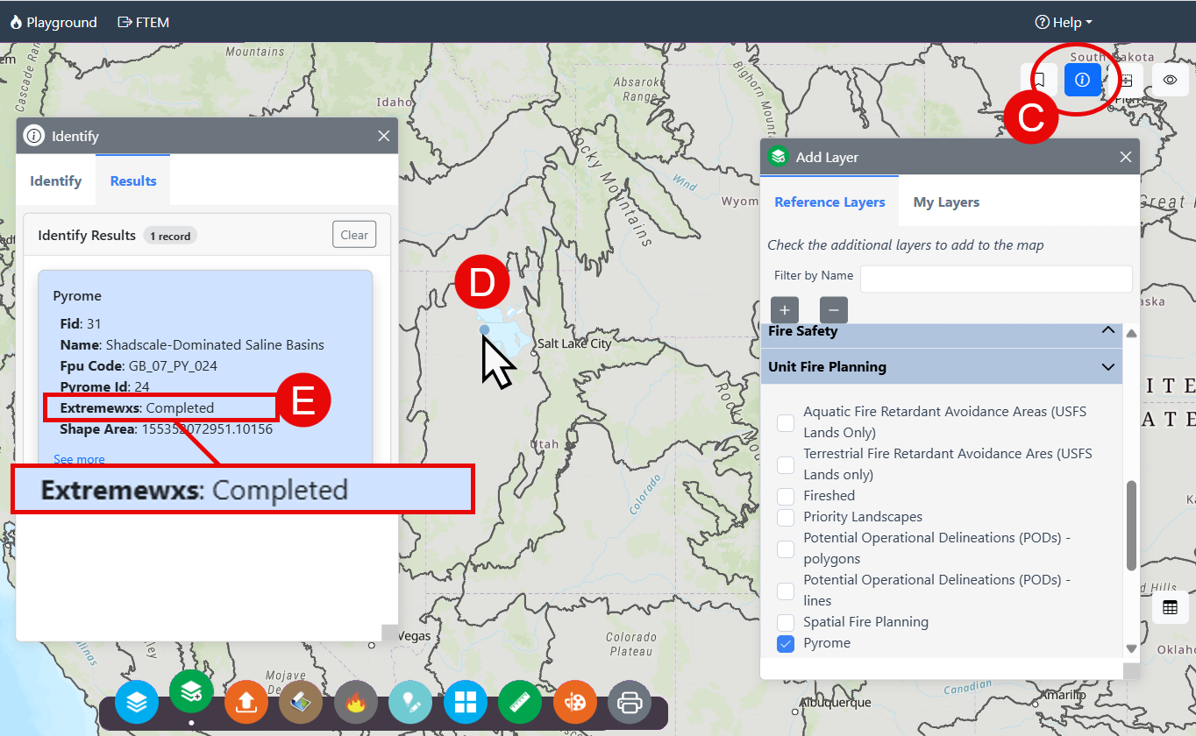The height and width of the screenshot is (736, 1196).
Task: Click the minus collapse-all button in Add Layer
Action: 834,310
